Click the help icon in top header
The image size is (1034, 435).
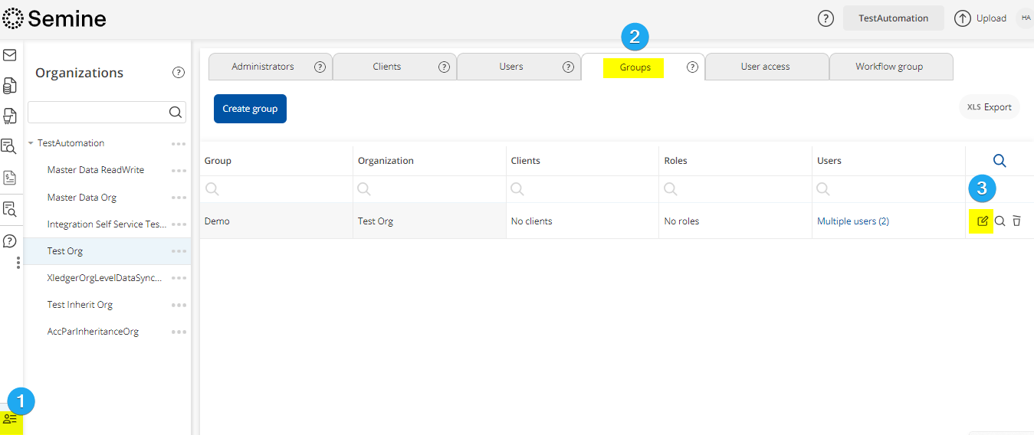(826, 18)
